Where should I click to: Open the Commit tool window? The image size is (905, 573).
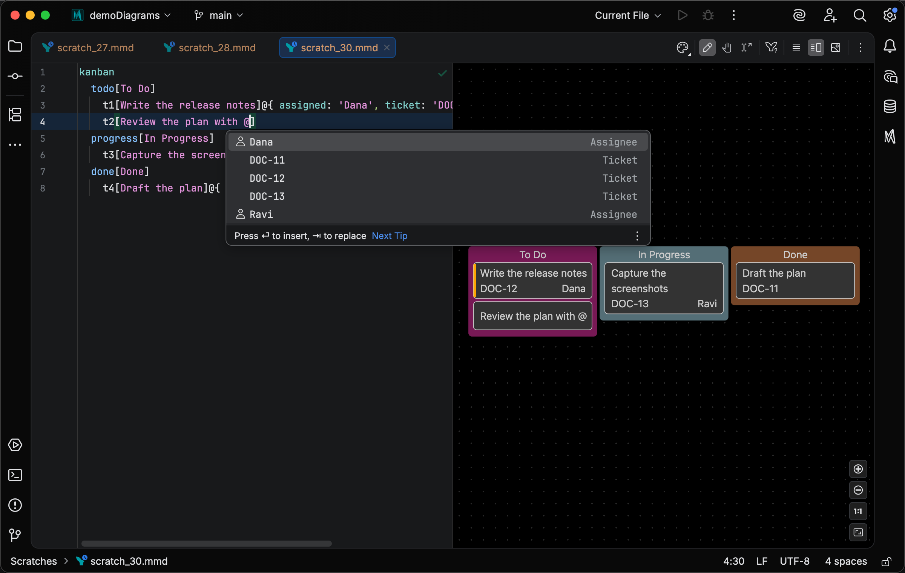pos(15,76)
